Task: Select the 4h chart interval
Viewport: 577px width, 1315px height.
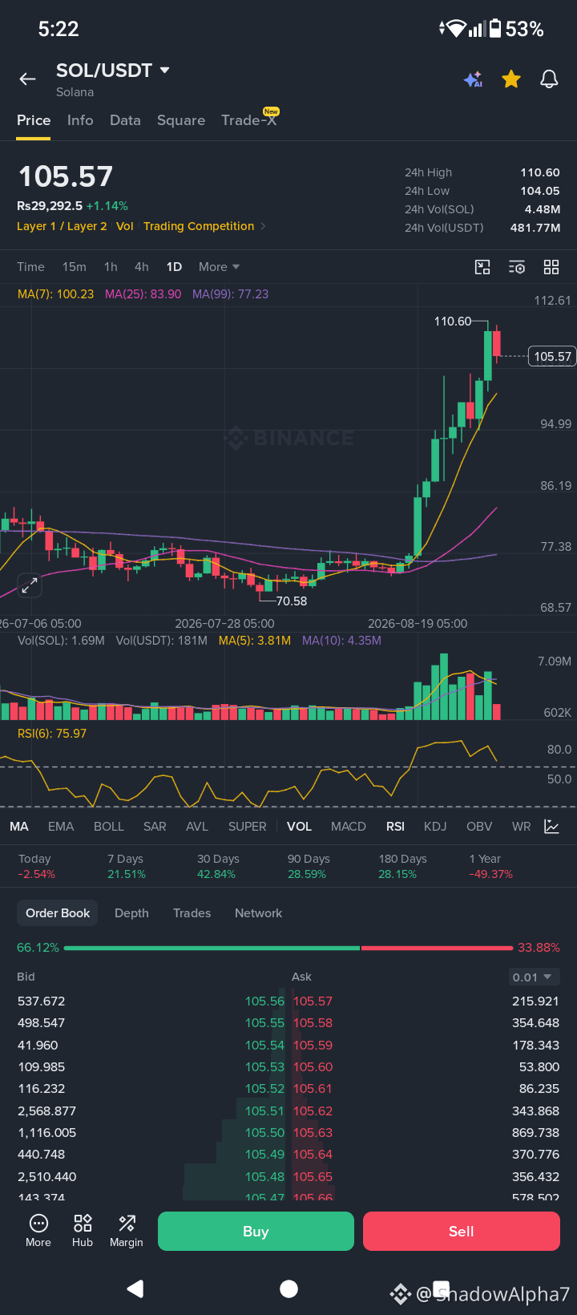Action: [x=142, y=267]
